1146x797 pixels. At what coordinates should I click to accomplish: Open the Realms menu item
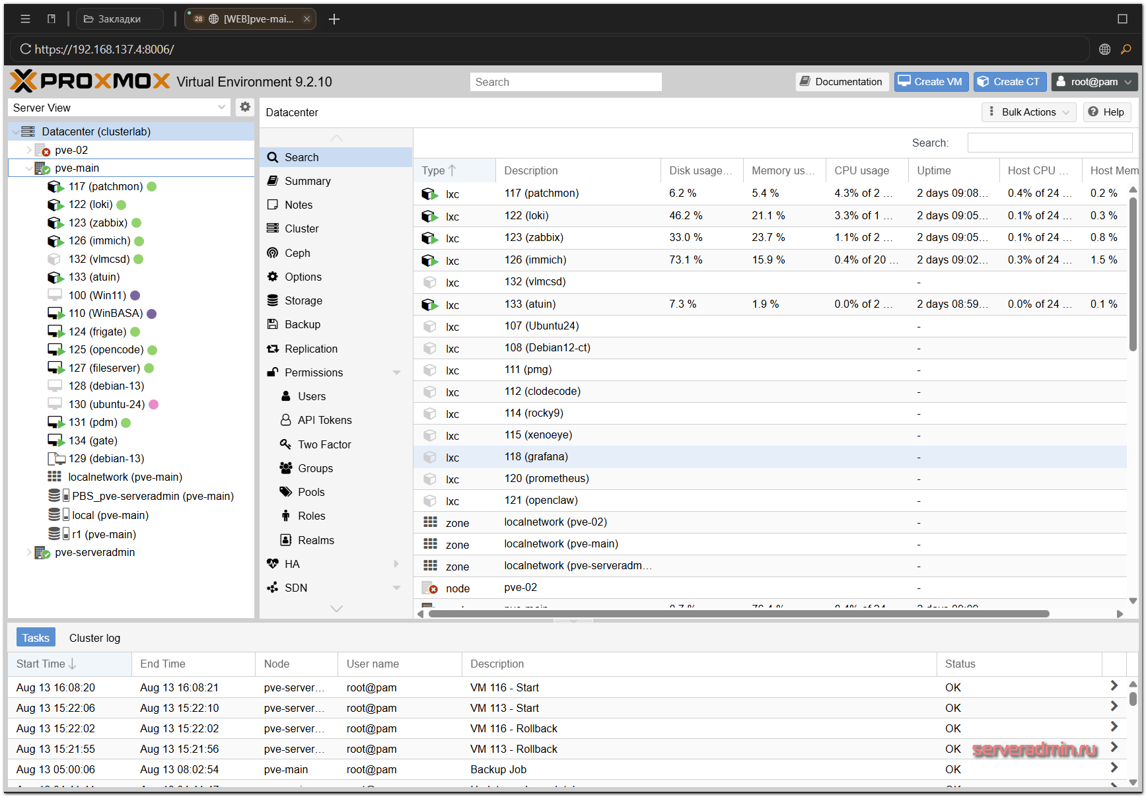336,540
